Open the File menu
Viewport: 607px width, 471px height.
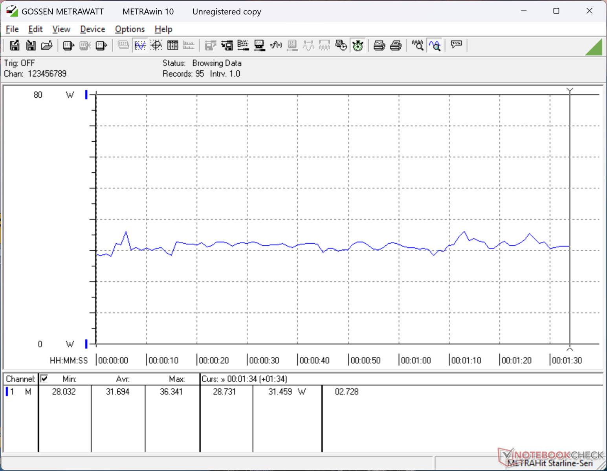coord(12,29)
